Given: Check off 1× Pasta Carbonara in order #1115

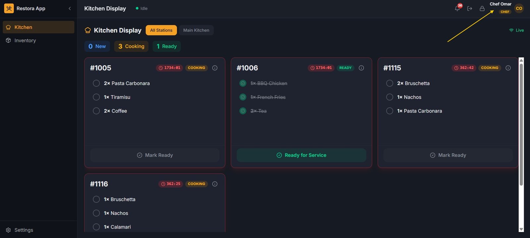Looking at the screenshot, I should pos(390,111).
